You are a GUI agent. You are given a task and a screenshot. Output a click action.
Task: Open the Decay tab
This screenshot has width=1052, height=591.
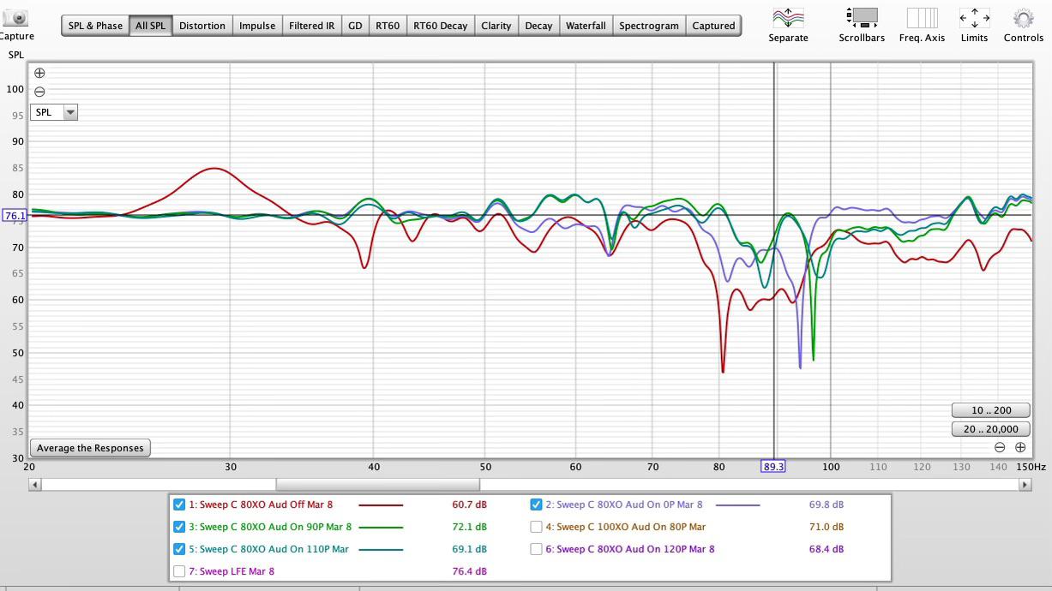pyautogui.click(x=538, y=26)
